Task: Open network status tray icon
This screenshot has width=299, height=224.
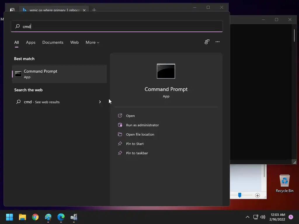Action: click(255, 217)
